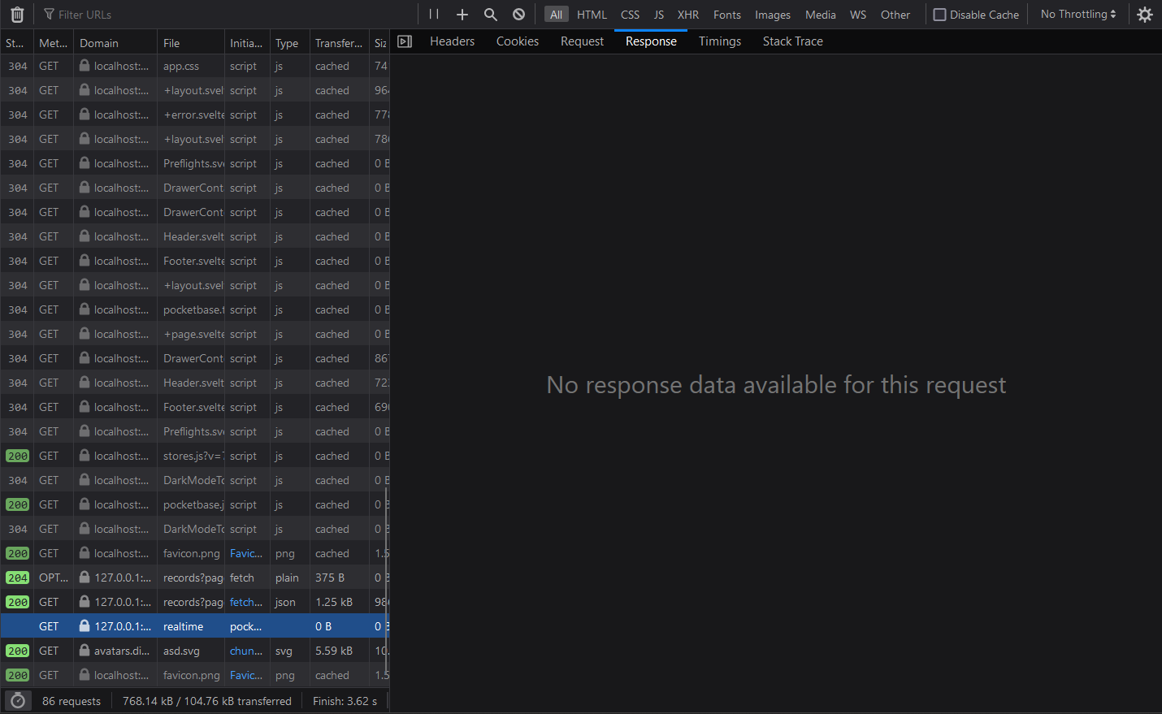Select the realtime request row
Image resolution: width=1162 pixels, height=714 pixels.
195,626
